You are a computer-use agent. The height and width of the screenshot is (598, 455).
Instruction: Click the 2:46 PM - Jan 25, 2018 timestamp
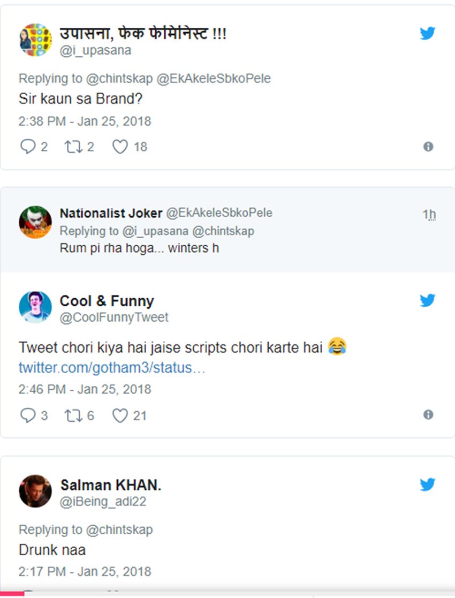pos(85,389)
